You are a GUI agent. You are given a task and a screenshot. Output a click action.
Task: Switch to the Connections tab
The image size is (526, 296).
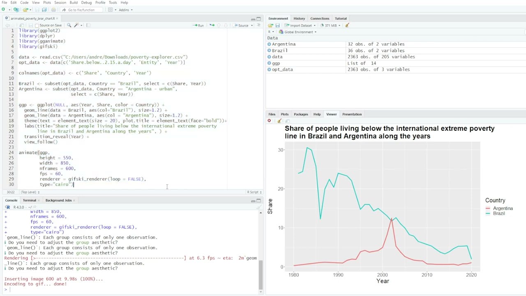pos(320,18)
